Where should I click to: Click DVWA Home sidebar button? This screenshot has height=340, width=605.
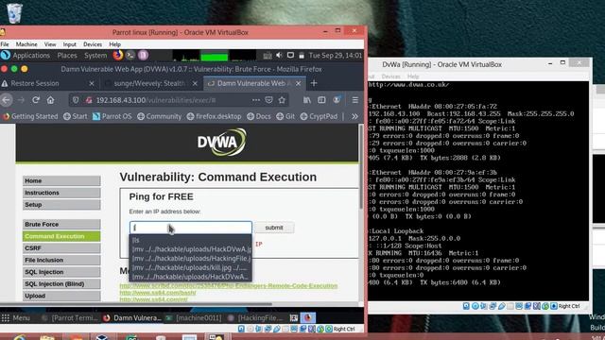61,180
